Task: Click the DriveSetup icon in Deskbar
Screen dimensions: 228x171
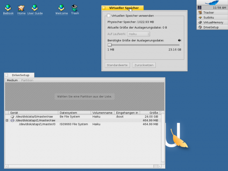Action: coord(200,27)
